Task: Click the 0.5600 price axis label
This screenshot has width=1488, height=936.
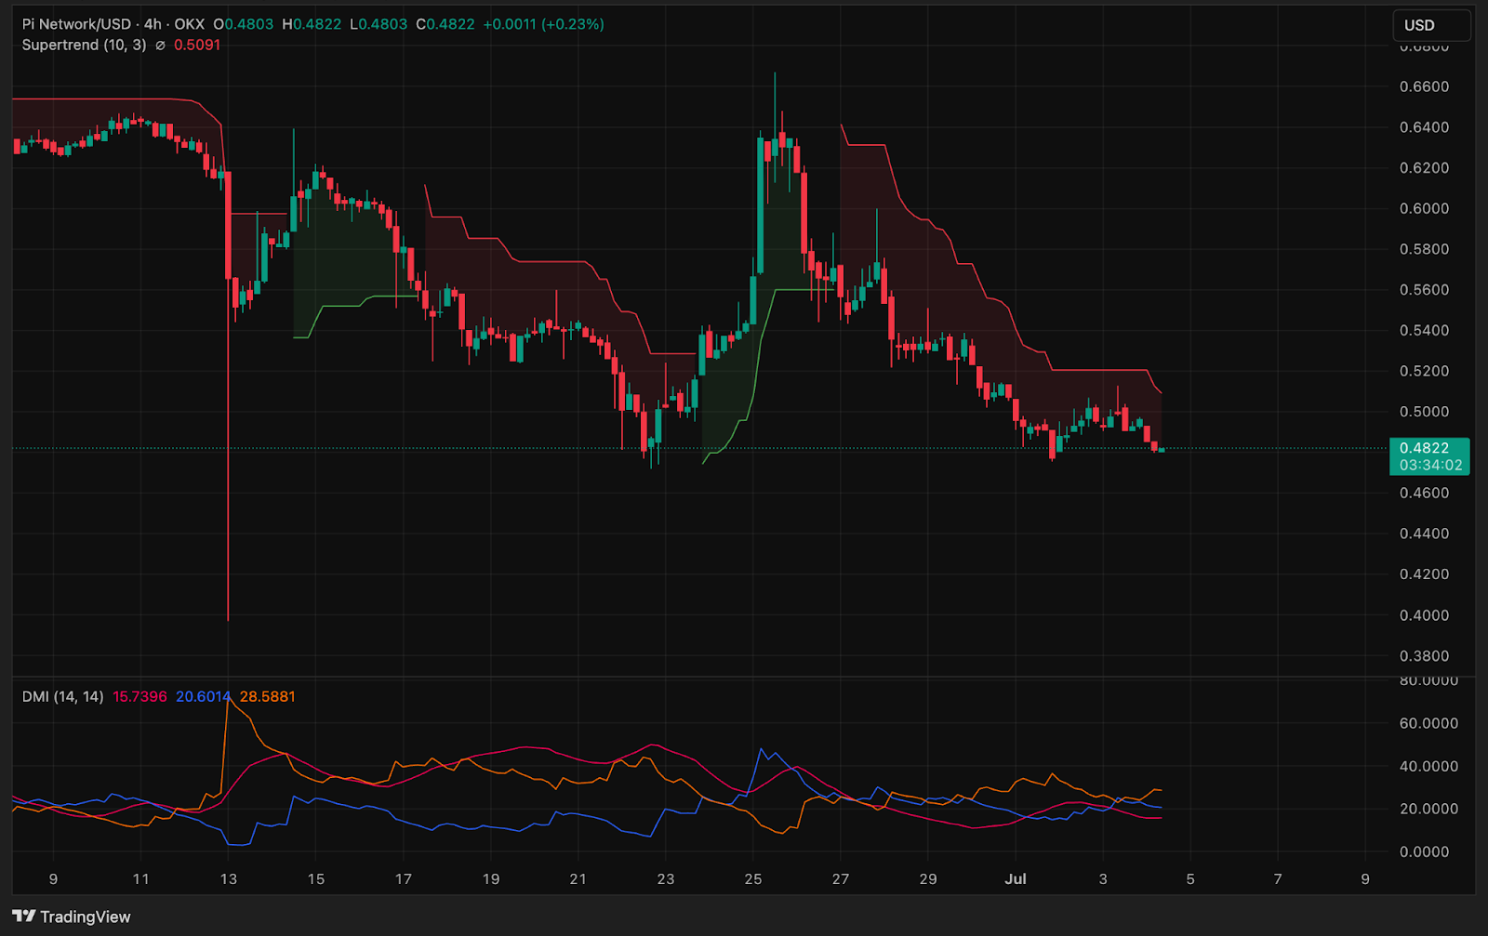Action: click(1424, 290)
